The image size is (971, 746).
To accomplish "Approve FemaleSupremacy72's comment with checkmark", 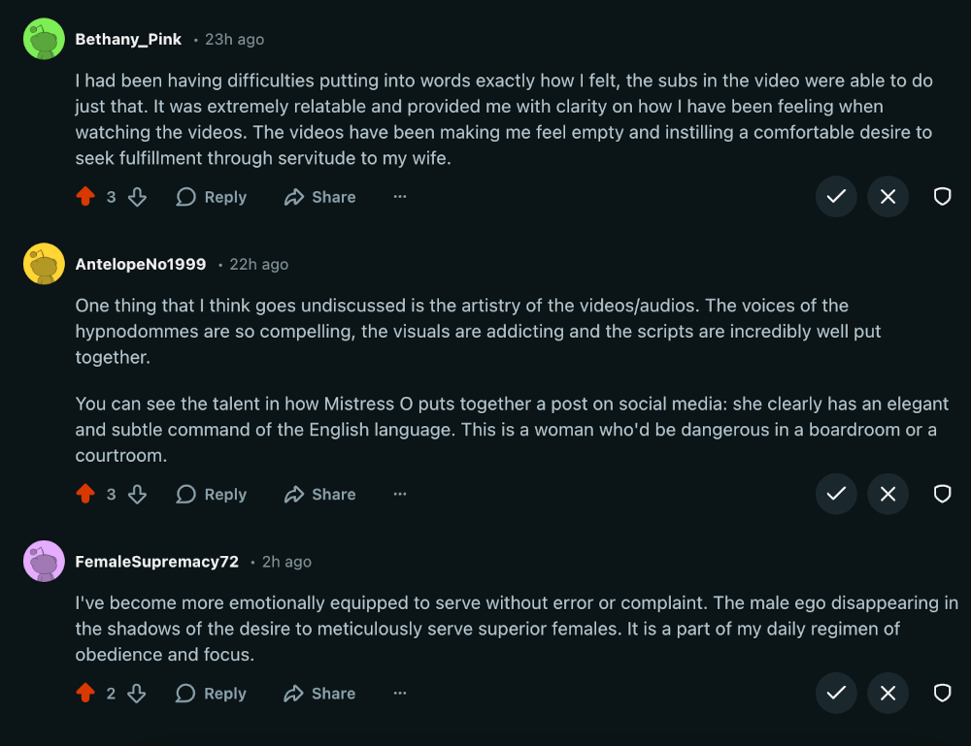I will 836,694.
